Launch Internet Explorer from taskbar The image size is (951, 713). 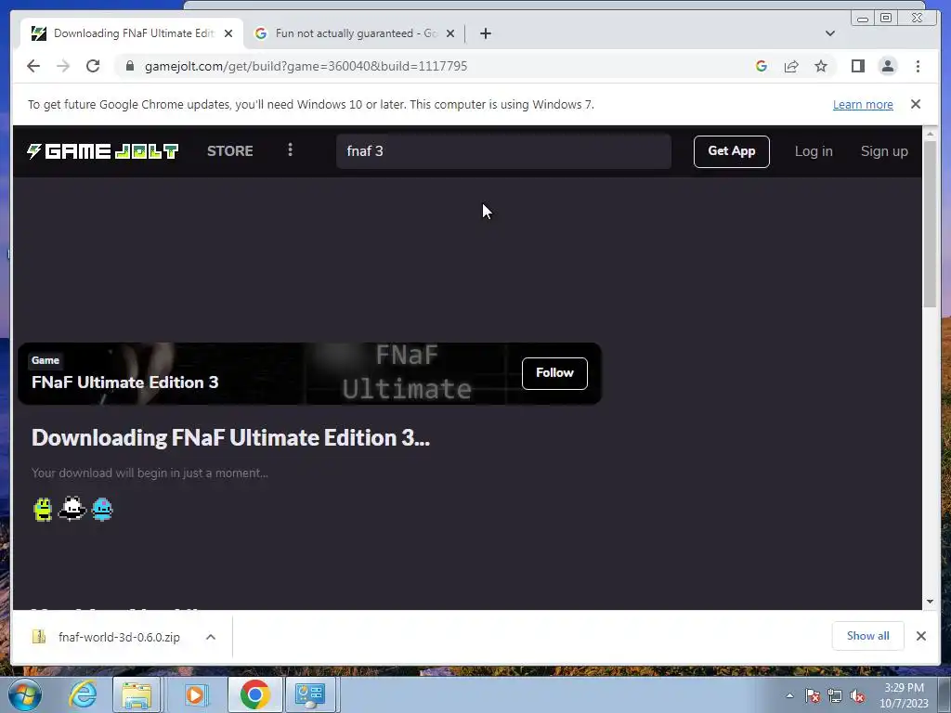[83, 694]
